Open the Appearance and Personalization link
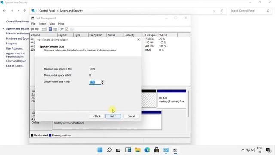Screen dimensions: 275x155 [x=15, y=55]
